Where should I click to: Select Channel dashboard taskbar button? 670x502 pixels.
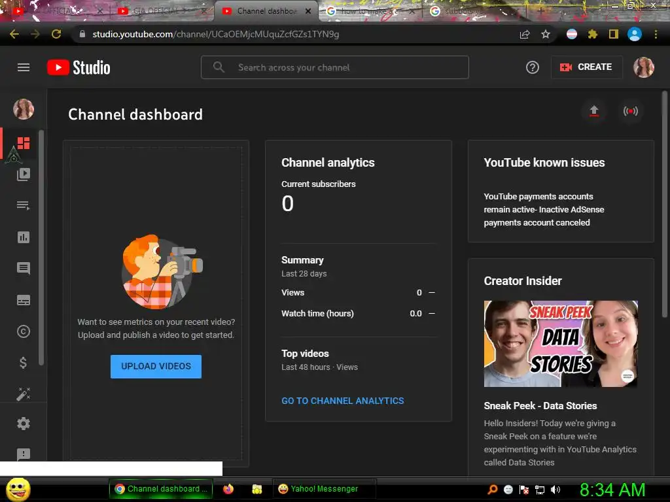(162, 489)
